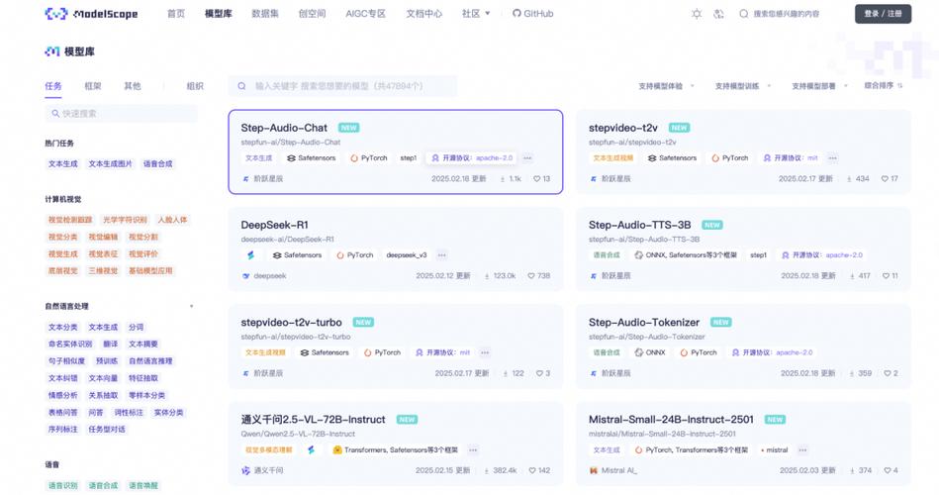Filter by 三维视觉 tag
The height and width of the screenshot is (495, 939).
[103, 271]
